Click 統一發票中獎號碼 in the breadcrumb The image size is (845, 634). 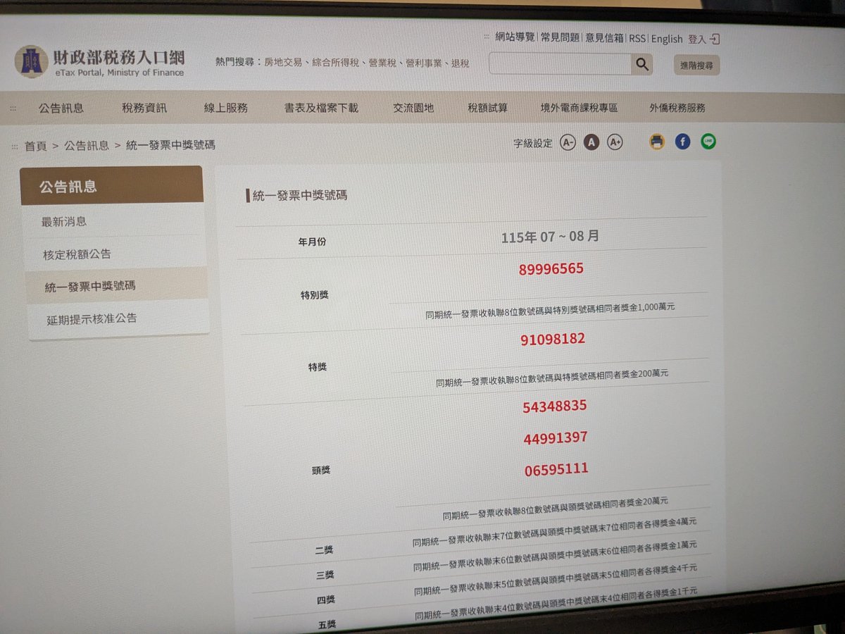coord(170,145)
